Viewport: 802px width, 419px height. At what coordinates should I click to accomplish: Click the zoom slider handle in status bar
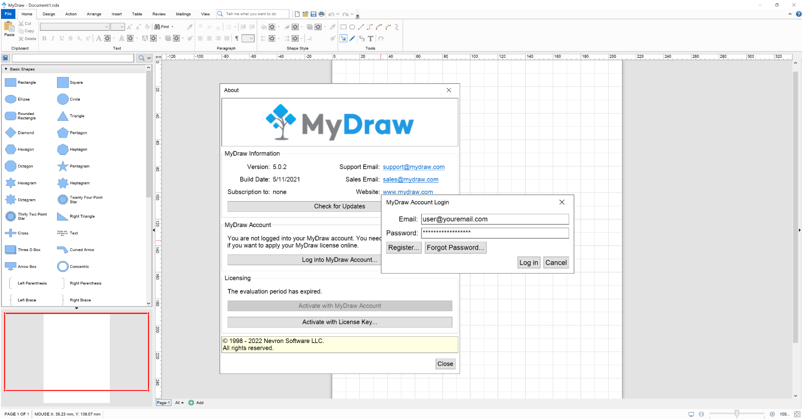[x=737, y=414]
